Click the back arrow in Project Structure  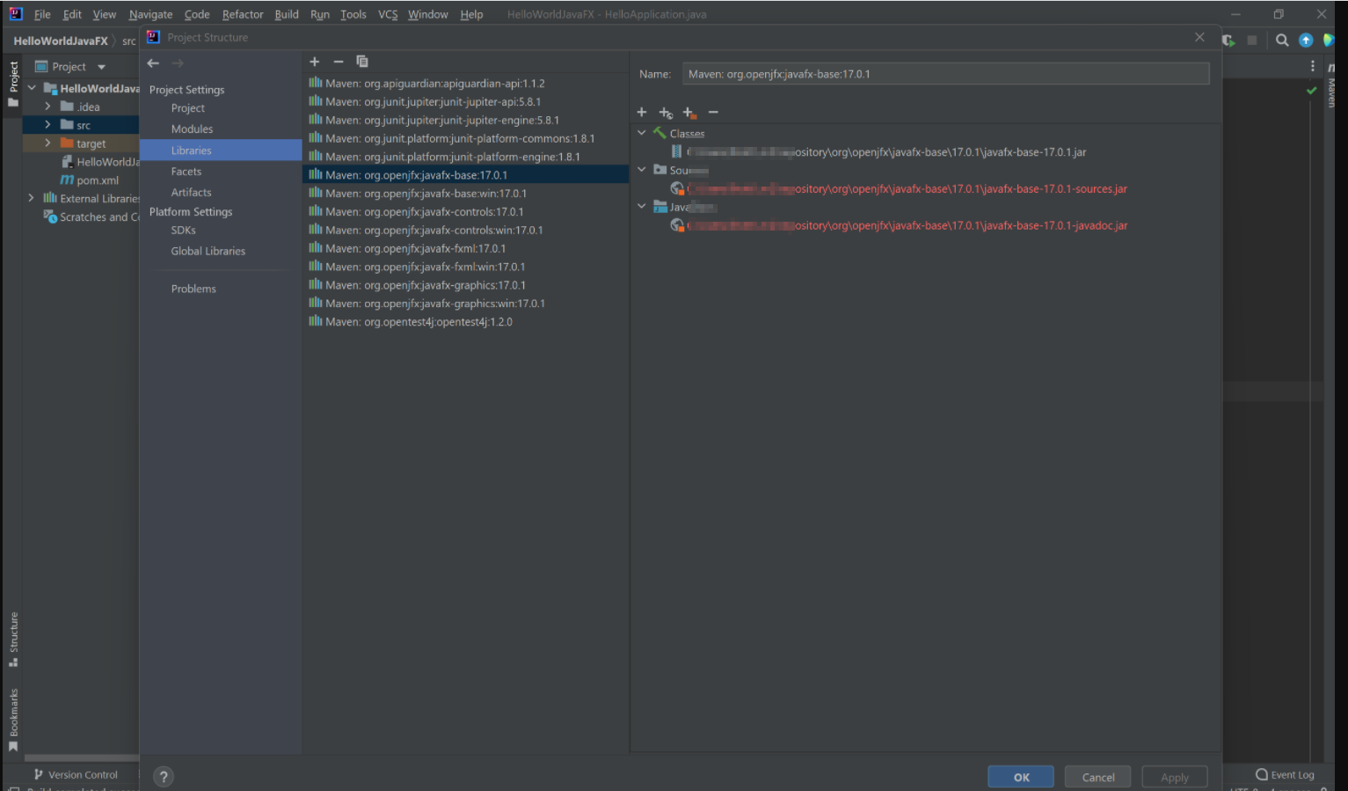tap(153, 63)
